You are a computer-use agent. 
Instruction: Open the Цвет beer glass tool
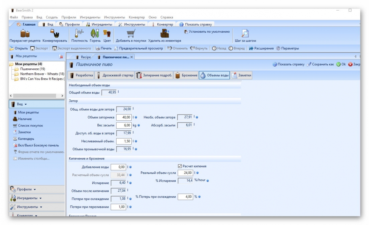click(x=107, y=35)
